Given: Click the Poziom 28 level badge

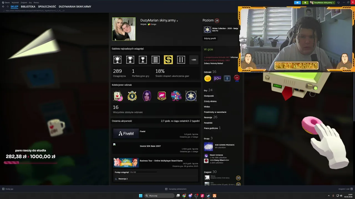Looking at the screenshot, I should [x=217, y=20].
